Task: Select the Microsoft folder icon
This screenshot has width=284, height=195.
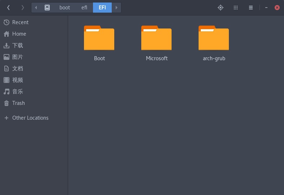Action: click(156, 38)
